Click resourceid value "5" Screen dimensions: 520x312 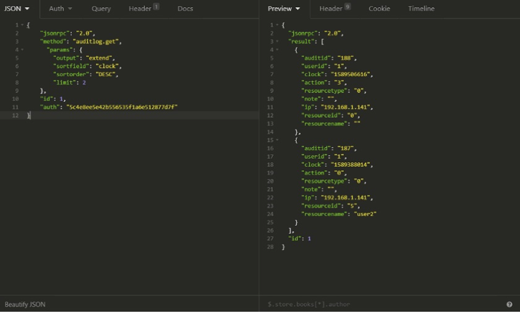352,206
